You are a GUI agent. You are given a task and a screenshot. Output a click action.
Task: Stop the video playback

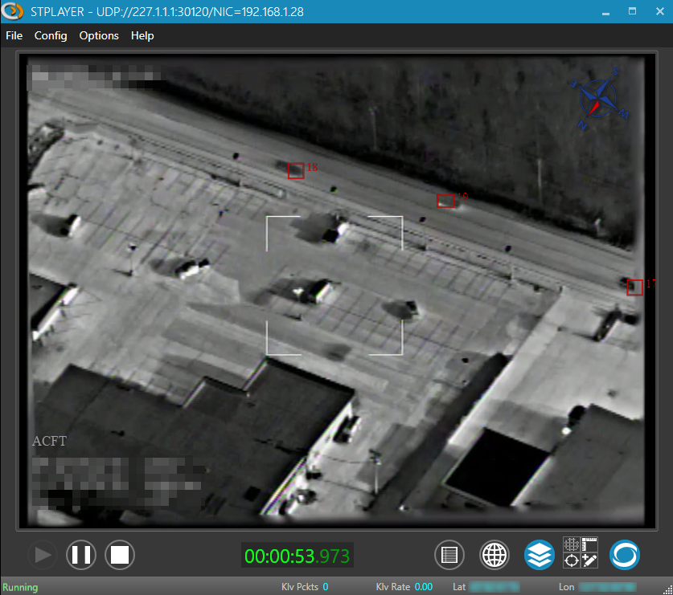[120, 555]
